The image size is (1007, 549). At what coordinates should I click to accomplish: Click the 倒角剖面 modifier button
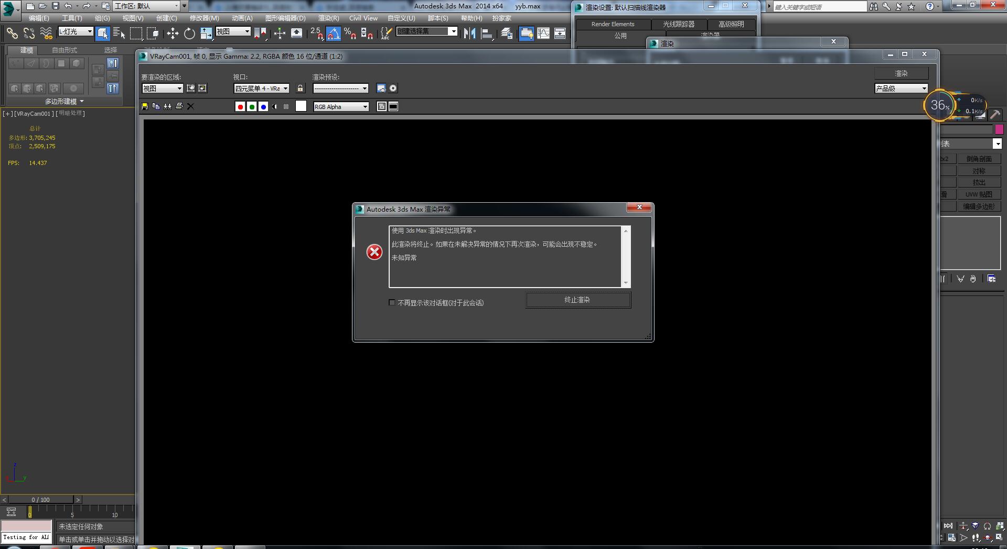[x=979, y=159]
